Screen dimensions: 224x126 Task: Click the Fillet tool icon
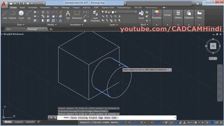(53, 16)
